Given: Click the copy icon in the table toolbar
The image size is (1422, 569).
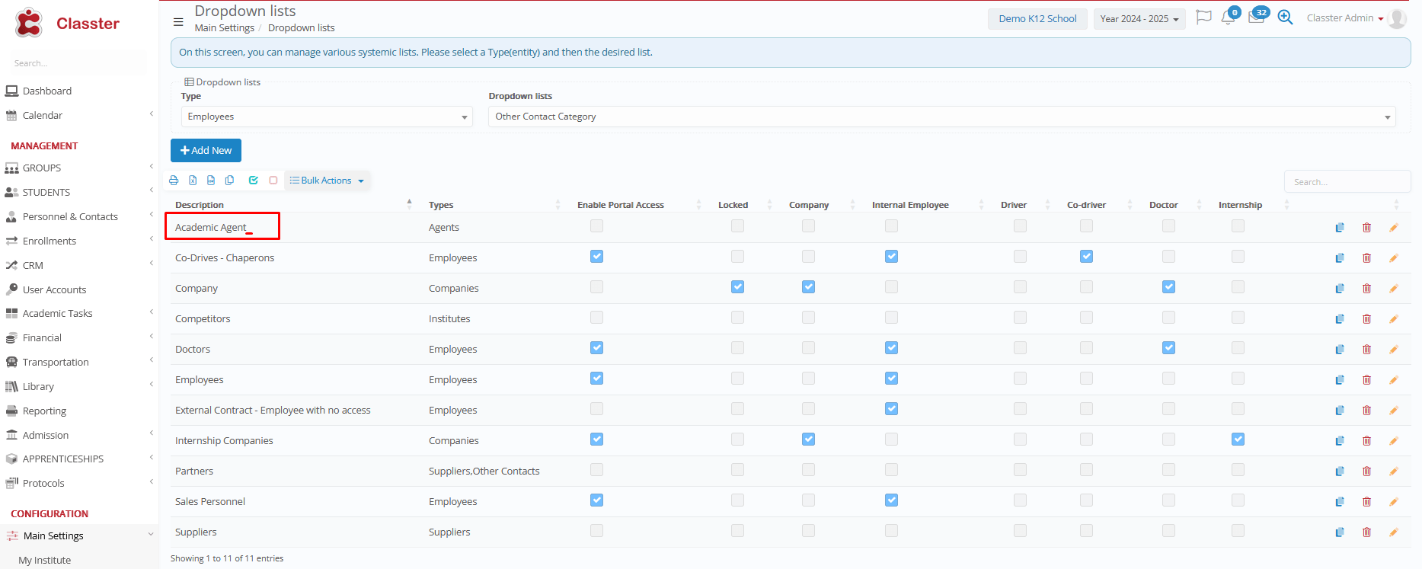Looking at the screenshot, I should pos(229,181).
